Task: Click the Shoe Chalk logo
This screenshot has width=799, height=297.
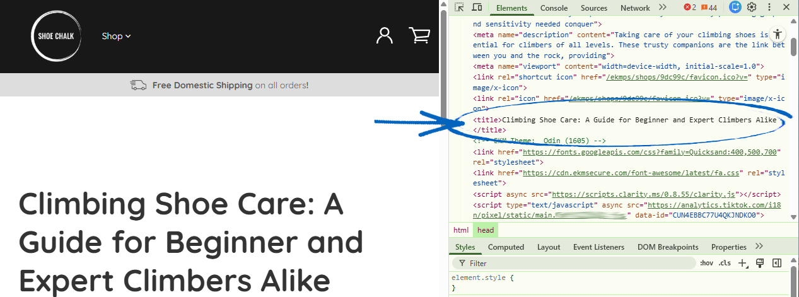Action: (x=55, y=36)
